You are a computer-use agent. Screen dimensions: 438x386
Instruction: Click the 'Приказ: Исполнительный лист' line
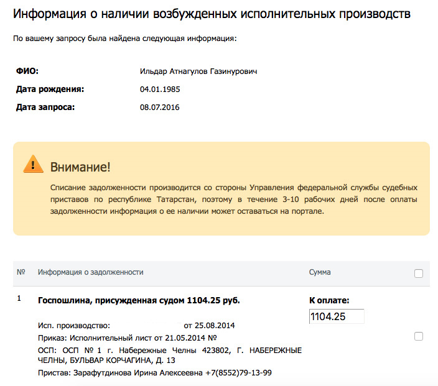(127, 338)
